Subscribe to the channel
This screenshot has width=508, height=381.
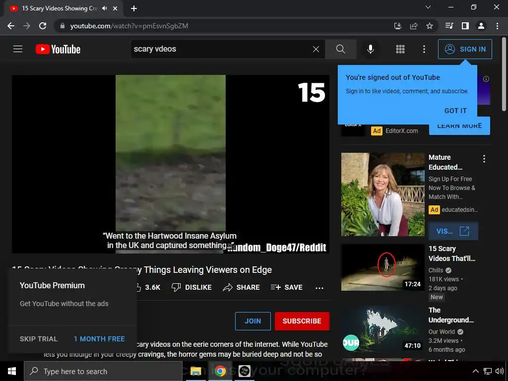coord(302,321)
